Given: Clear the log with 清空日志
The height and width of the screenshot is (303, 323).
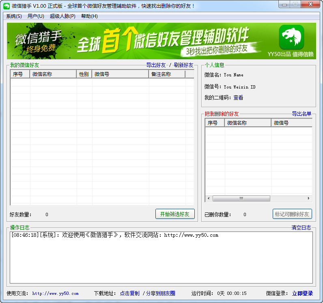Looking at the screenshot, I should click(x=301, y=227).
